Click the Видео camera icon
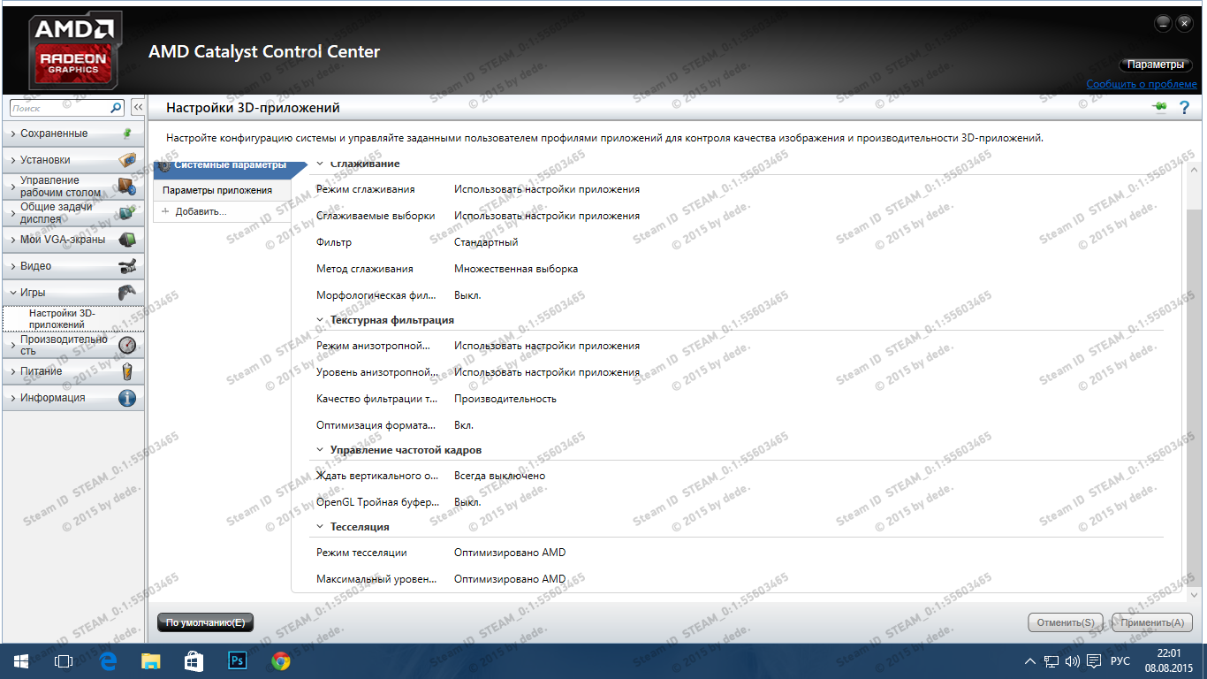The height and width of the screenshot is (679, 1207). tap(127, 266)
